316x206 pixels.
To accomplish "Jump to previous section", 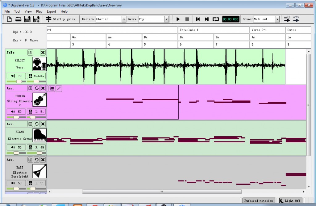I will (x=198, y=19).
